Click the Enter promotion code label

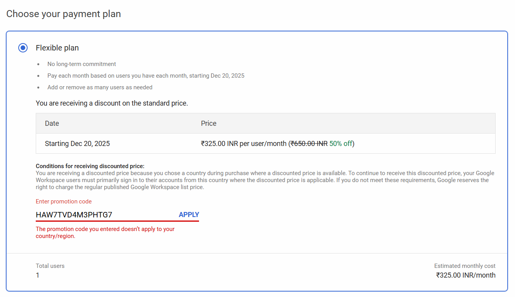(x=63, y=201)
